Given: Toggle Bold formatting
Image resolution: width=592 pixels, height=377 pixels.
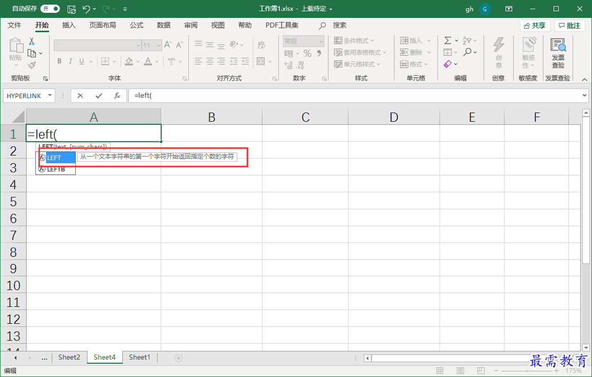Looking at the screenshot, I should 59,61.
